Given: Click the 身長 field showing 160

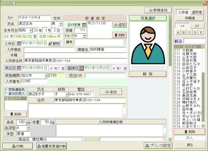Looking at the screenshot, I should [x=21, y=122].
